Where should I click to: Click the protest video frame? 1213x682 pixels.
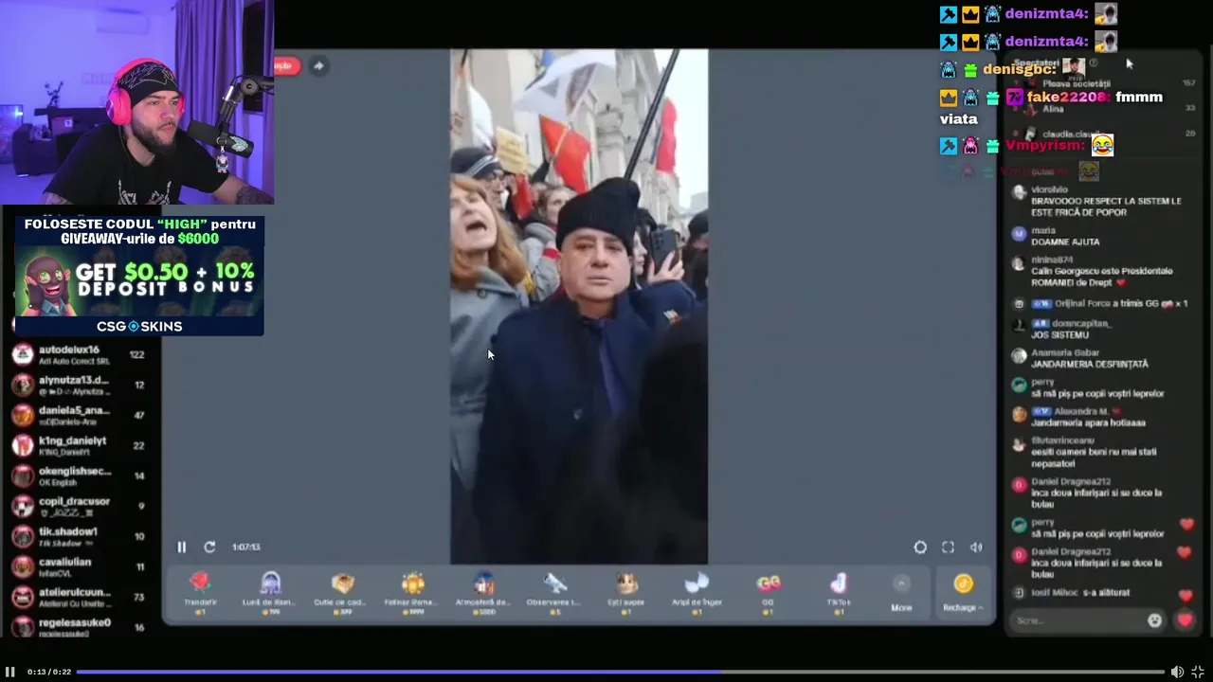[578, 306]
